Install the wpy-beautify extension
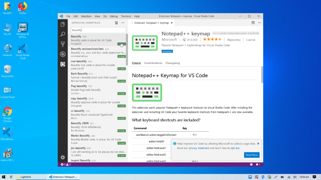Screen dimensions: 321x180 [x=121, y=106]
